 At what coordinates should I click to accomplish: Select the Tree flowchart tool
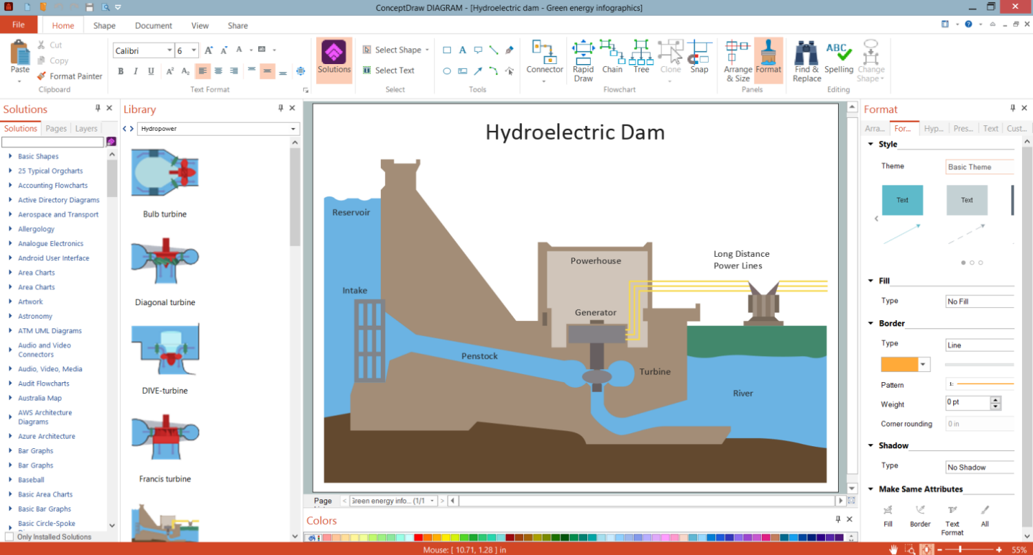641,56
